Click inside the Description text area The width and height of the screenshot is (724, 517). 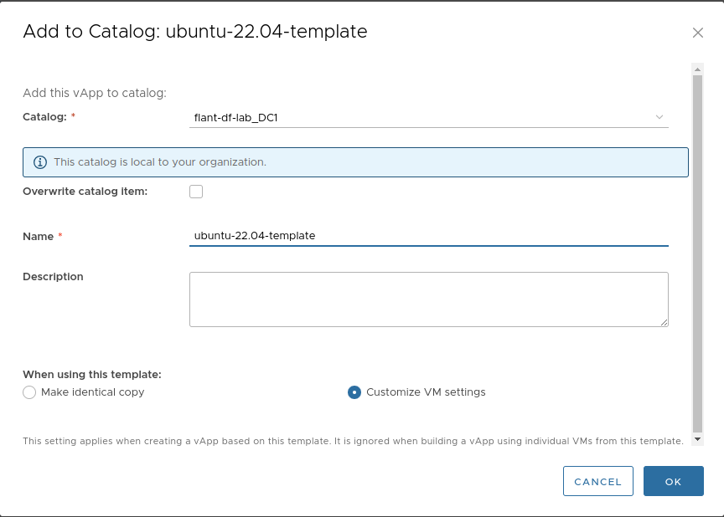pyautogui.click(x=428, y=299)
